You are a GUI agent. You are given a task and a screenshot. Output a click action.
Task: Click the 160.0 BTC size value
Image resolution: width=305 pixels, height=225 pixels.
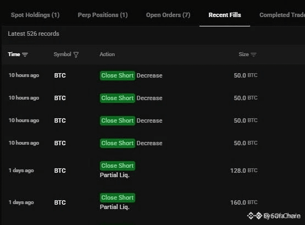244,202
